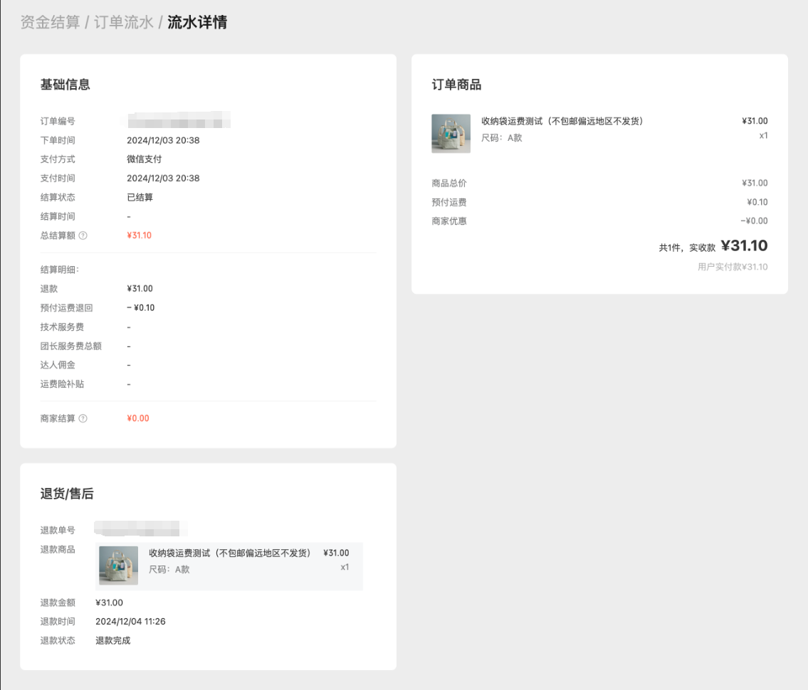
Task: Click the product title in 退款商品 row
Action: (x=229, y=553)
